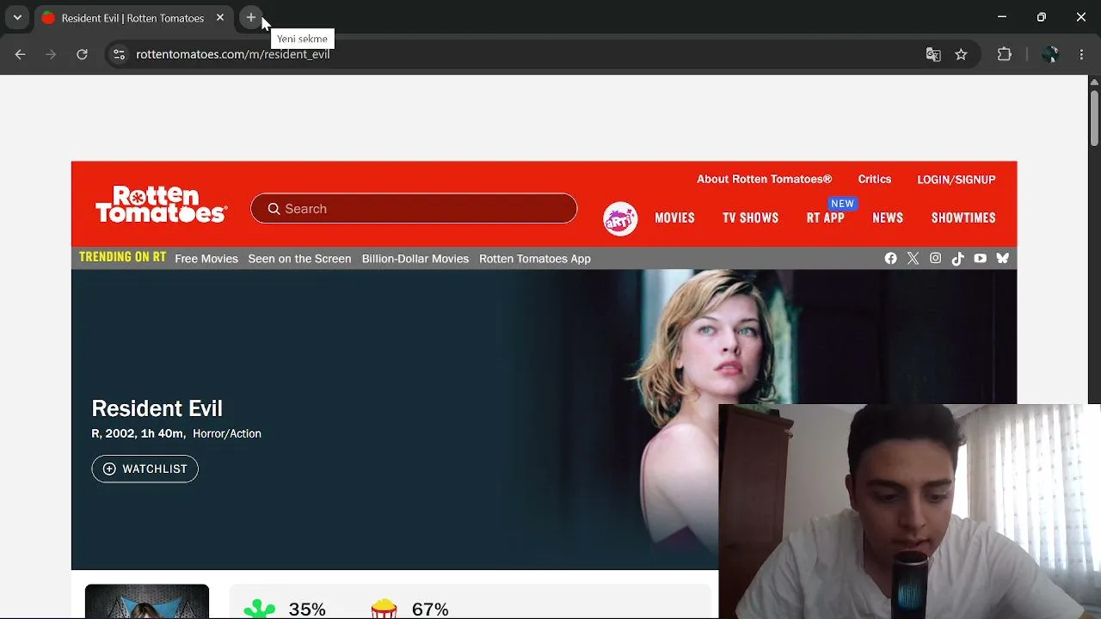Open Billion-Dollar Movies trending link
This screenshot has width=1101, height=619.
415,259
